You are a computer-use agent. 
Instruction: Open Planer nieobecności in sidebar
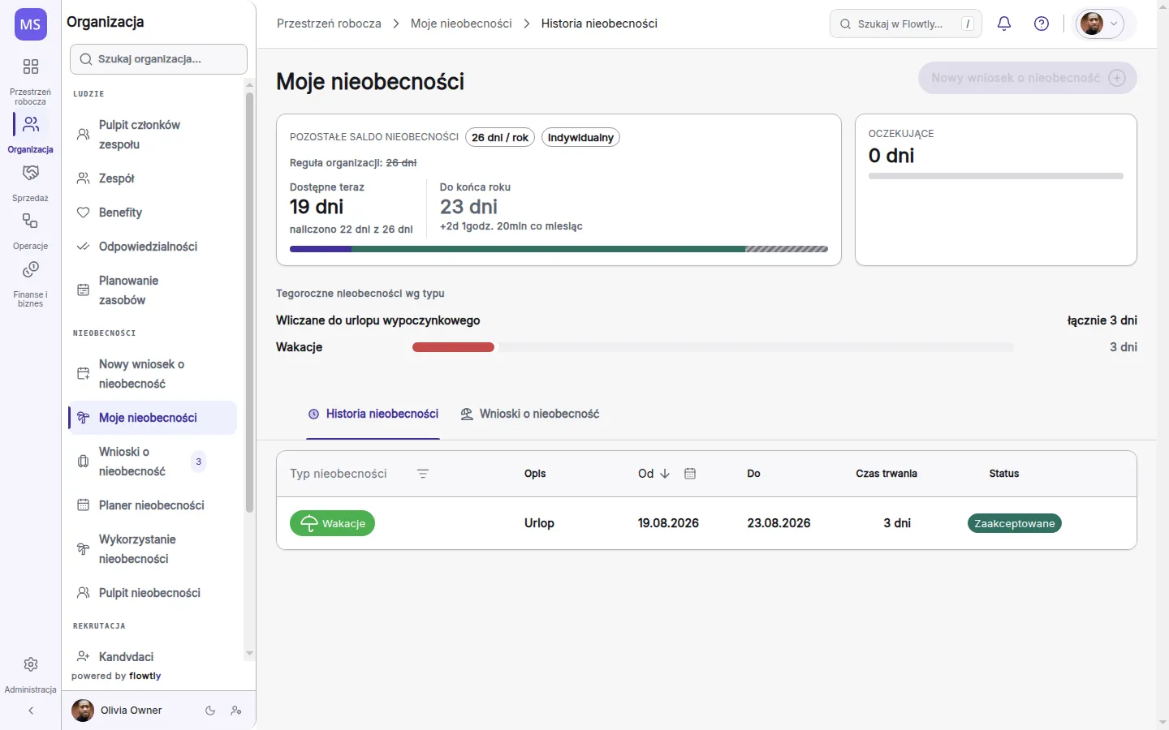pos(153,505)
